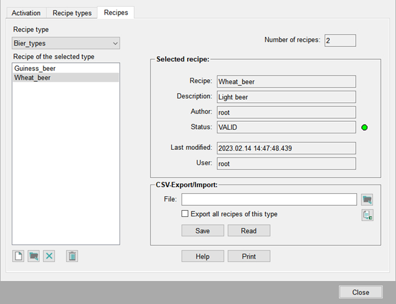Click the Description field Light beer
396x304 pixels.
point(286,97)
